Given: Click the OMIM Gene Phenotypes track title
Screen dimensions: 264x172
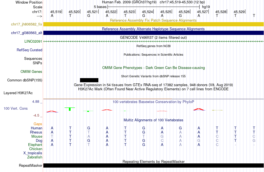Looking at the screenshot, I should 154,68.
